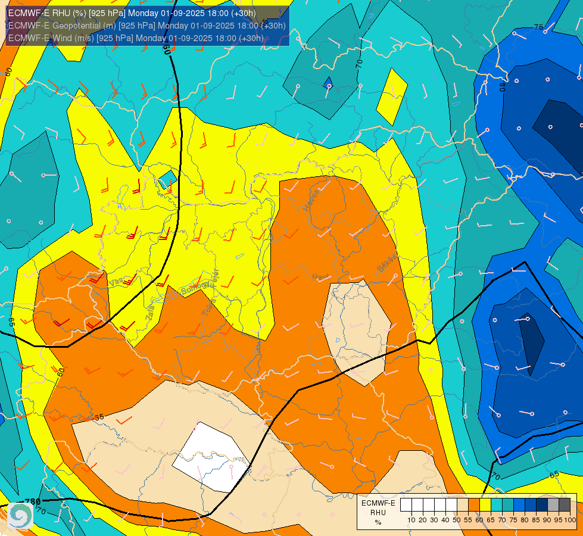Click the Zala county label
This screenshot has height=536, width=583.
pos(151,313)
